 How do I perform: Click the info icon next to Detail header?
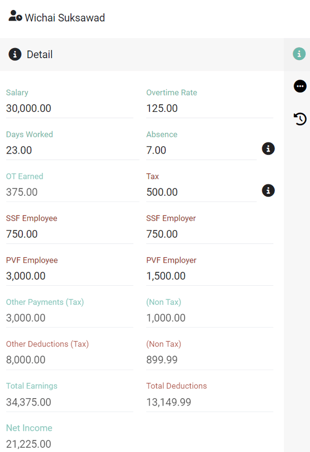(x=15, y=54)
